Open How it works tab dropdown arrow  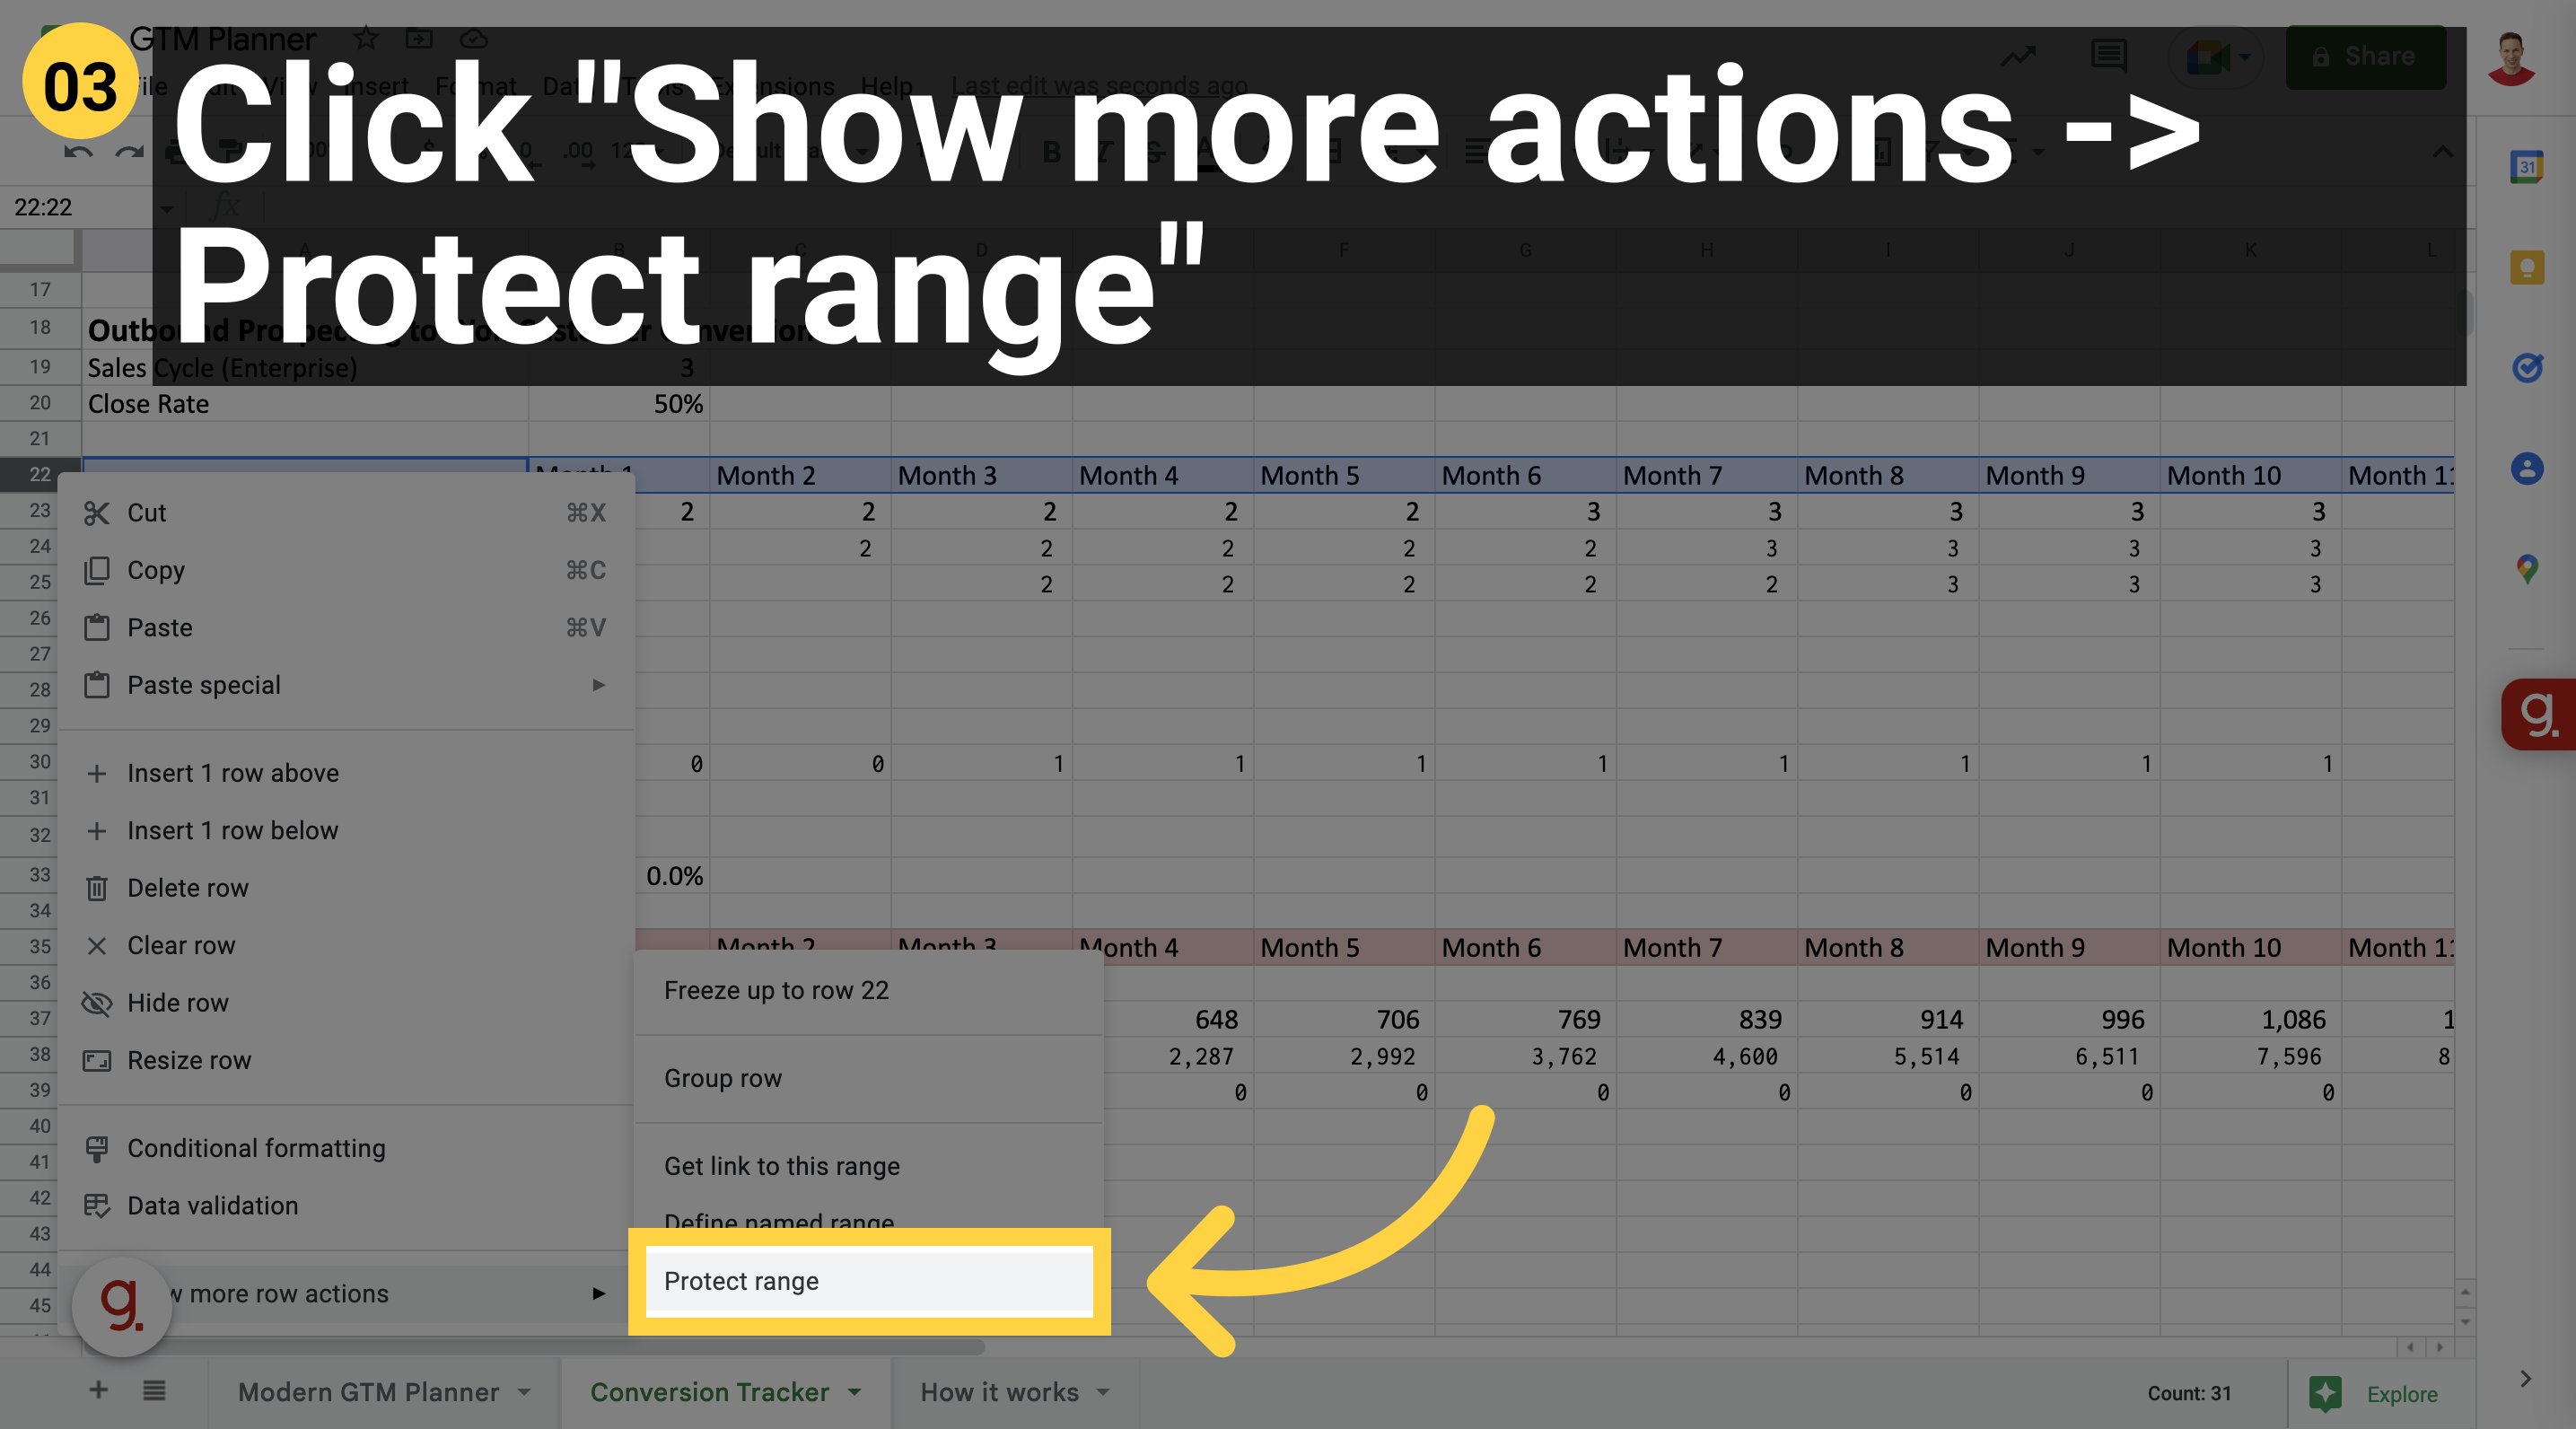pyautogui.click(x=1104, y=1392)
